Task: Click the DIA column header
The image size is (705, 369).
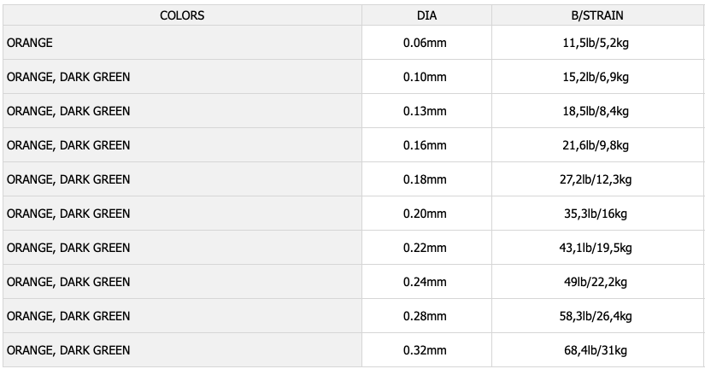Action: [426, 15]
